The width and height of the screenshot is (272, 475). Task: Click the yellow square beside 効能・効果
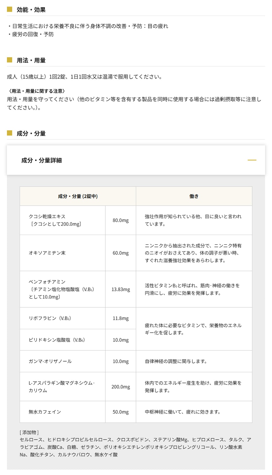tap(9, 9)
